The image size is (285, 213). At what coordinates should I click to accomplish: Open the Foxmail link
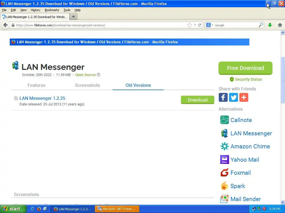point(240,173)
